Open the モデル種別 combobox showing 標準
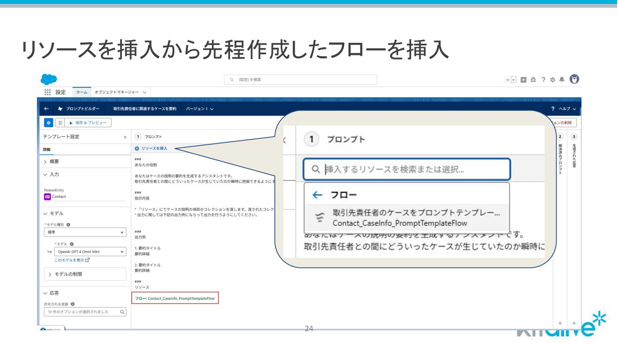Viewport: 618px width, 347px height. [85, 232]
